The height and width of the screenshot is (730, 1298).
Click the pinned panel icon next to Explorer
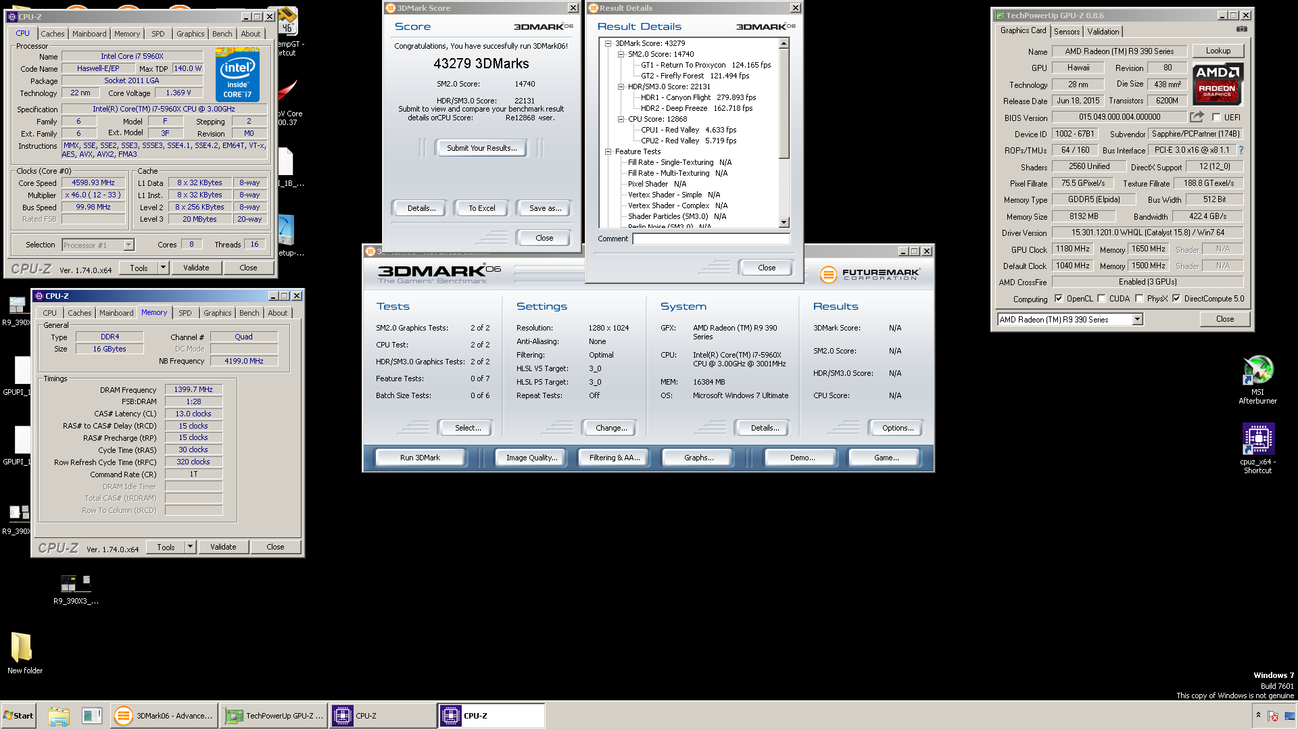91,715
